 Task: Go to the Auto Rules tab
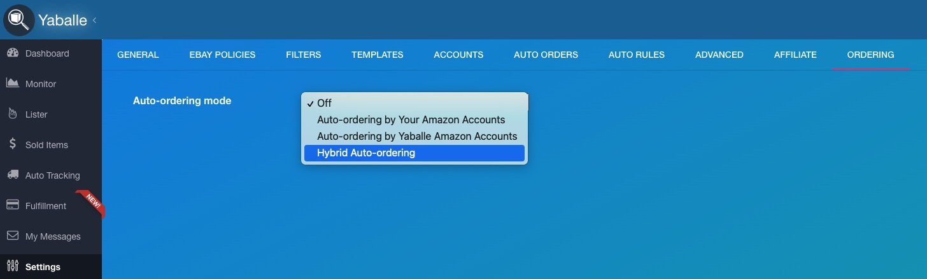[x=636, y=55]
